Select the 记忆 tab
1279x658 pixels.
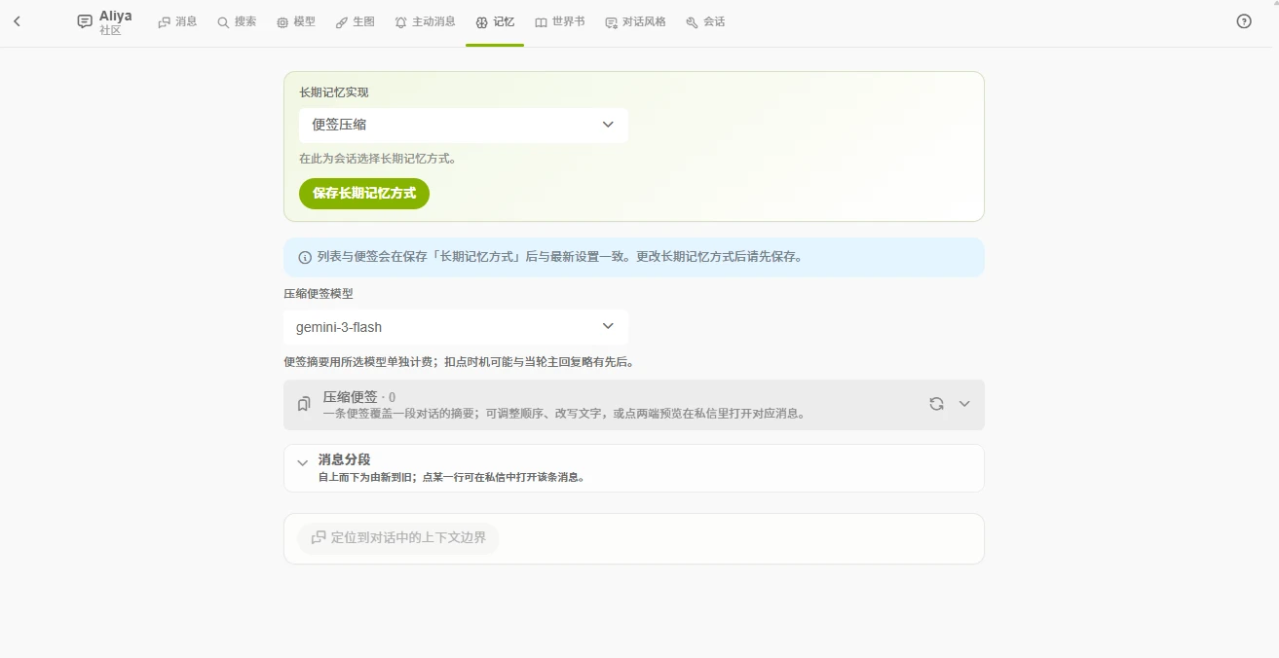(x=495, y=21)
